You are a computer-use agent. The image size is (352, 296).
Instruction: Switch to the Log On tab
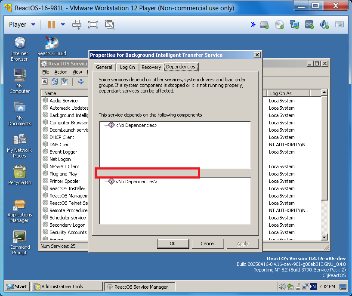tap(127, 67)
